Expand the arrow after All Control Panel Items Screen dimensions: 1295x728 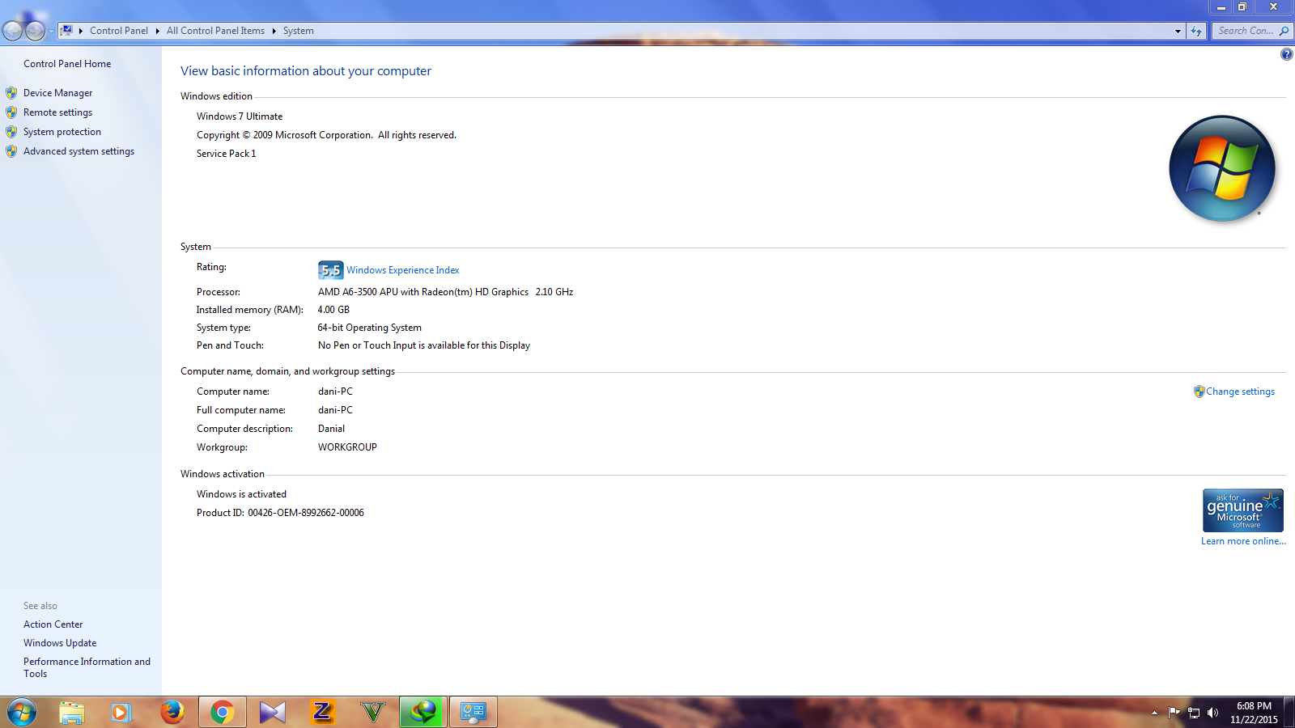(x=274, y=31)
